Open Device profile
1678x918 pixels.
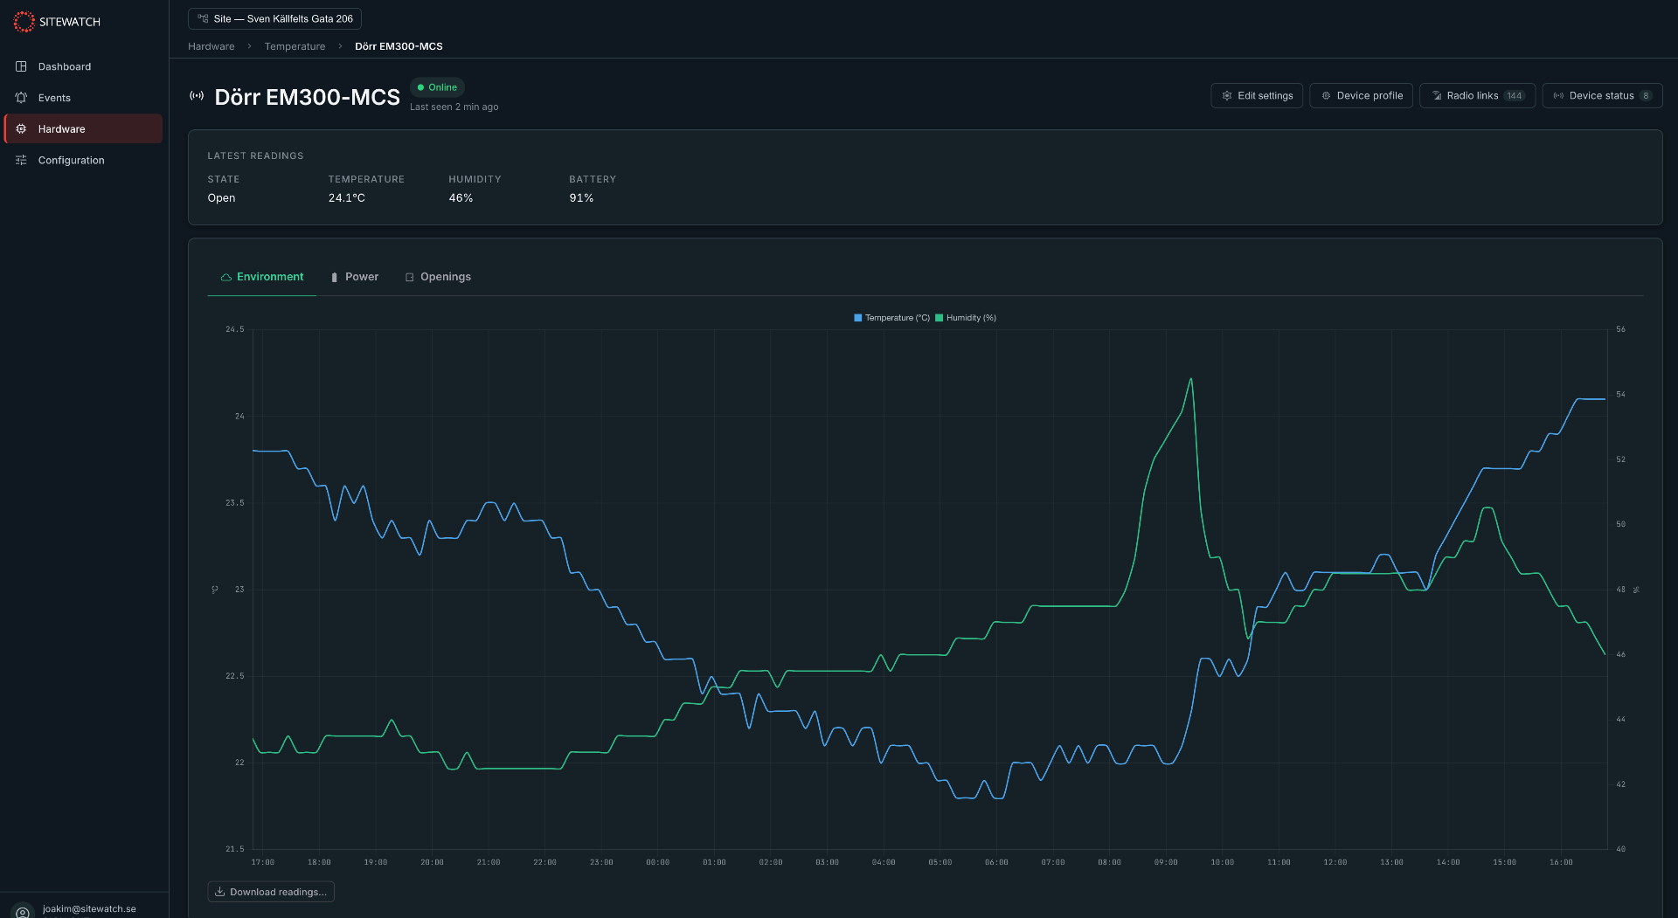[x=1361, y=96]
